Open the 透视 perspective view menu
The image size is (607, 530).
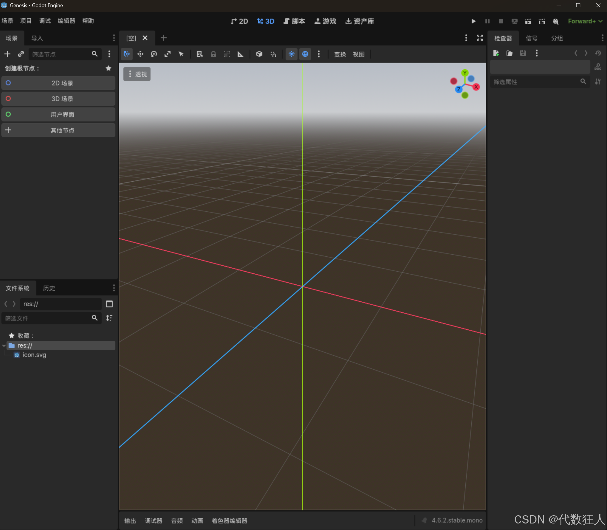click(x=137, y=74)
